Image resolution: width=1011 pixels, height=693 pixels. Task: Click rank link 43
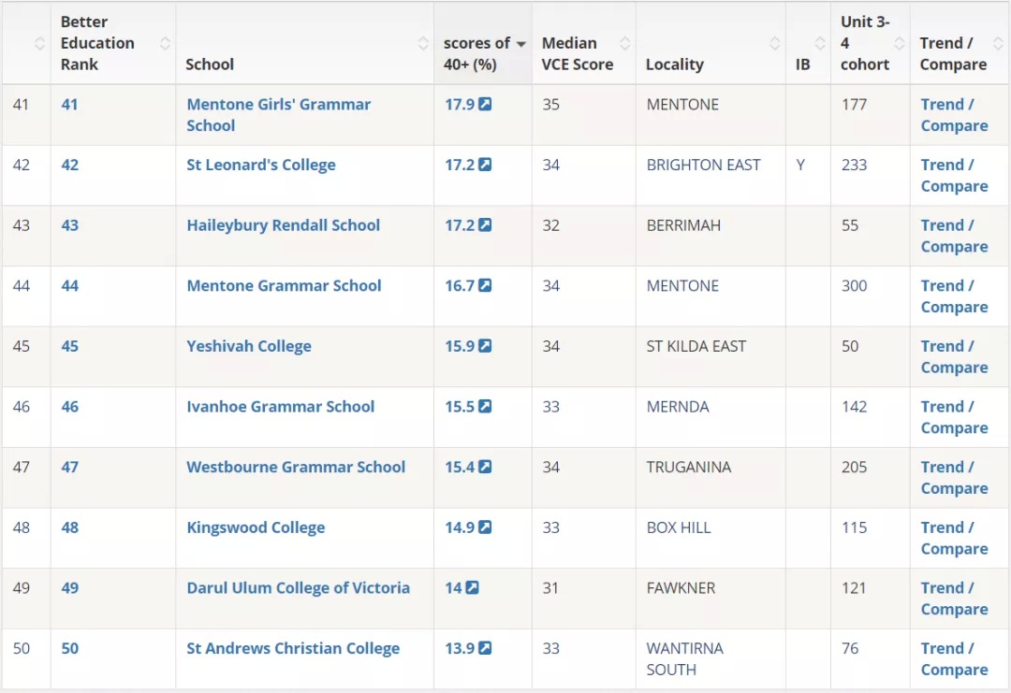click(69, 225)
